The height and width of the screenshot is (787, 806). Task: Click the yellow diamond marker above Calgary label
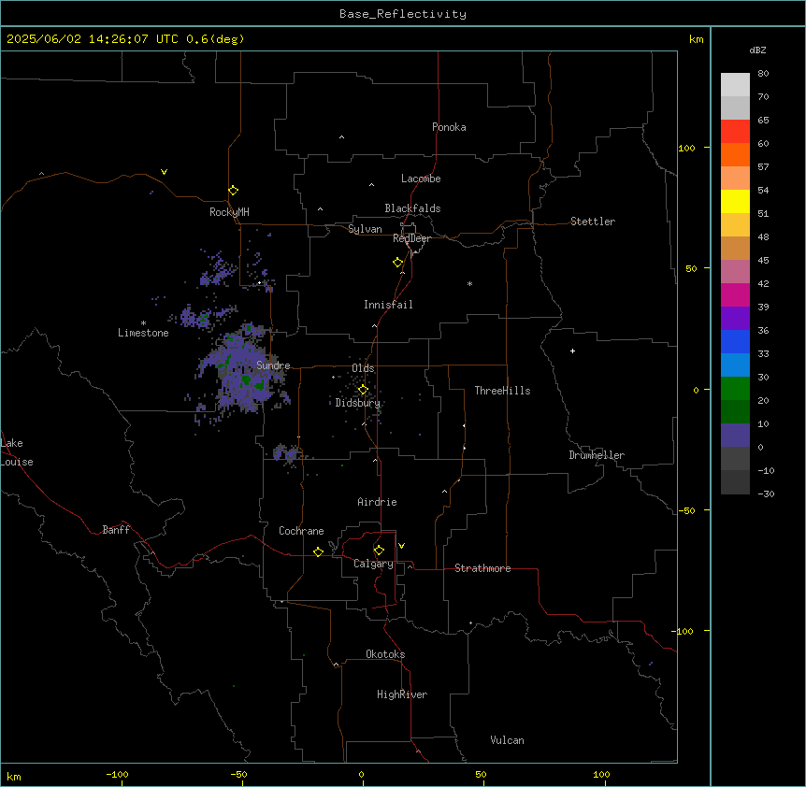point(379,551)
